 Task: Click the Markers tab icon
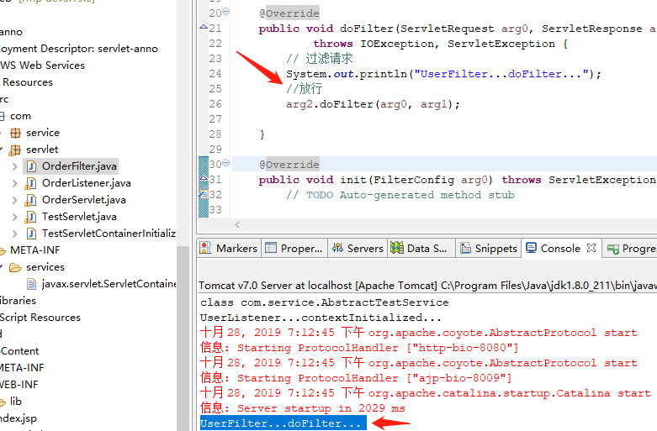tap(205, 248)
